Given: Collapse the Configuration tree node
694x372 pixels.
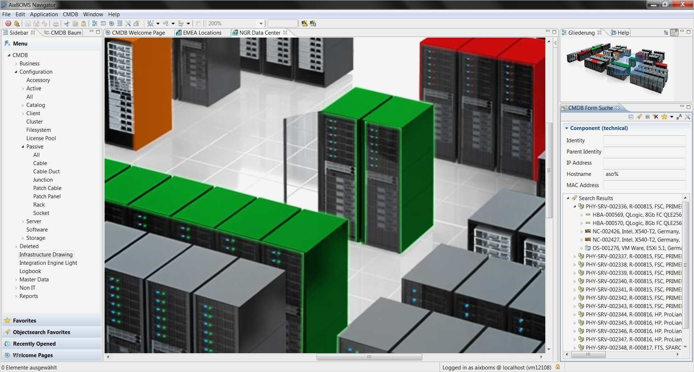Looking at the screenshot, I should click(16, 72).
